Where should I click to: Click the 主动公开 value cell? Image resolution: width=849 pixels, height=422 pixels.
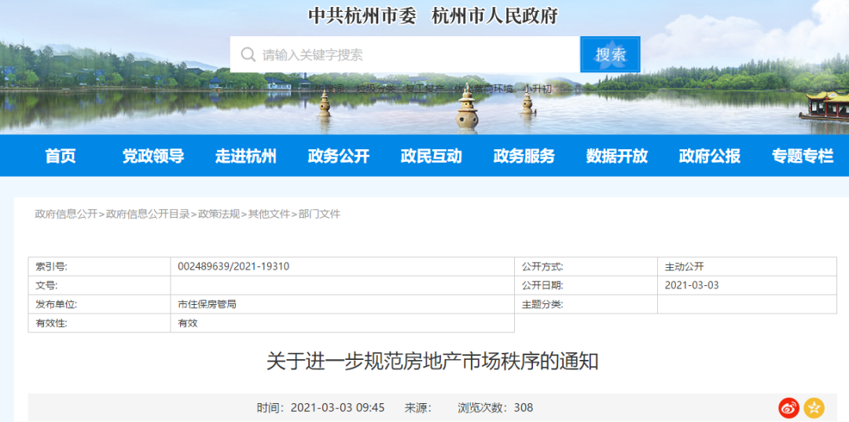click(748, 266)
